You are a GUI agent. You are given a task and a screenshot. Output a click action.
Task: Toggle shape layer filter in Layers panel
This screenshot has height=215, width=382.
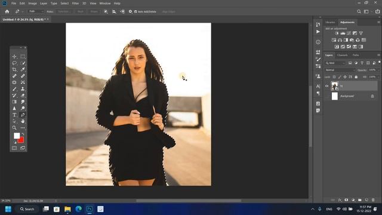pyautogui.click(x=368, y=63)
